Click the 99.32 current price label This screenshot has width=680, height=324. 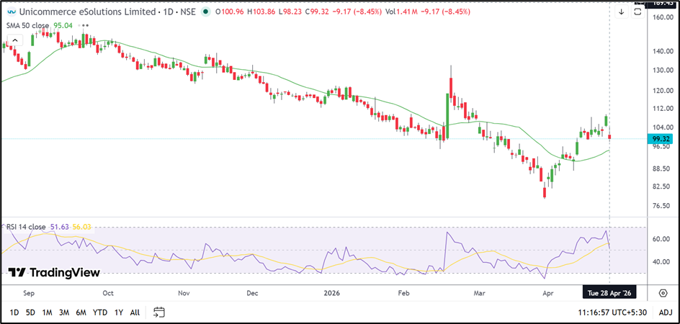661,138
